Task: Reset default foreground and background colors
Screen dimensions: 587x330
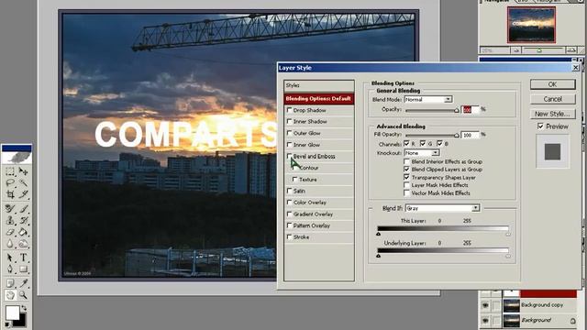Action: click(7, 324)
